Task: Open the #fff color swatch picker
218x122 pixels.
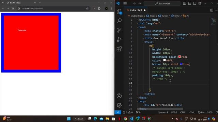Action: (165, 60)
